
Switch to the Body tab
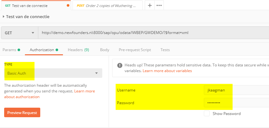tap(104, 50)
